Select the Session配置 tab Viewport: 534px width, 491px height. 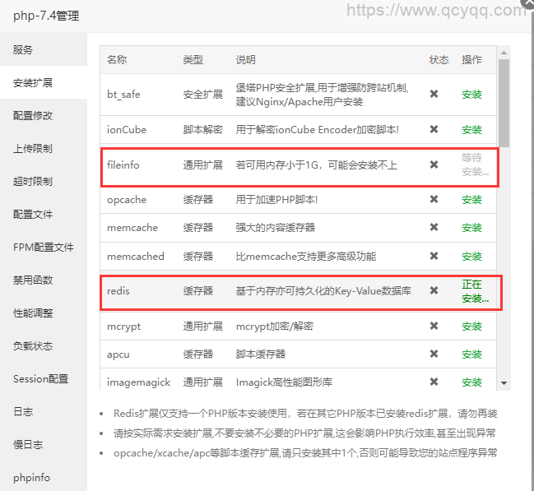tap(40, 378)
